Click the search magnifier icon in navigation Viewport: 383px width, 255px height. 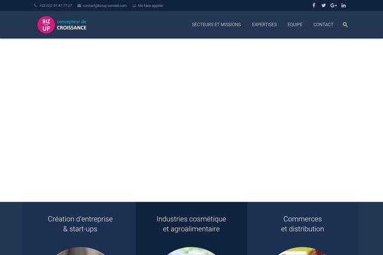click(345, 25)
